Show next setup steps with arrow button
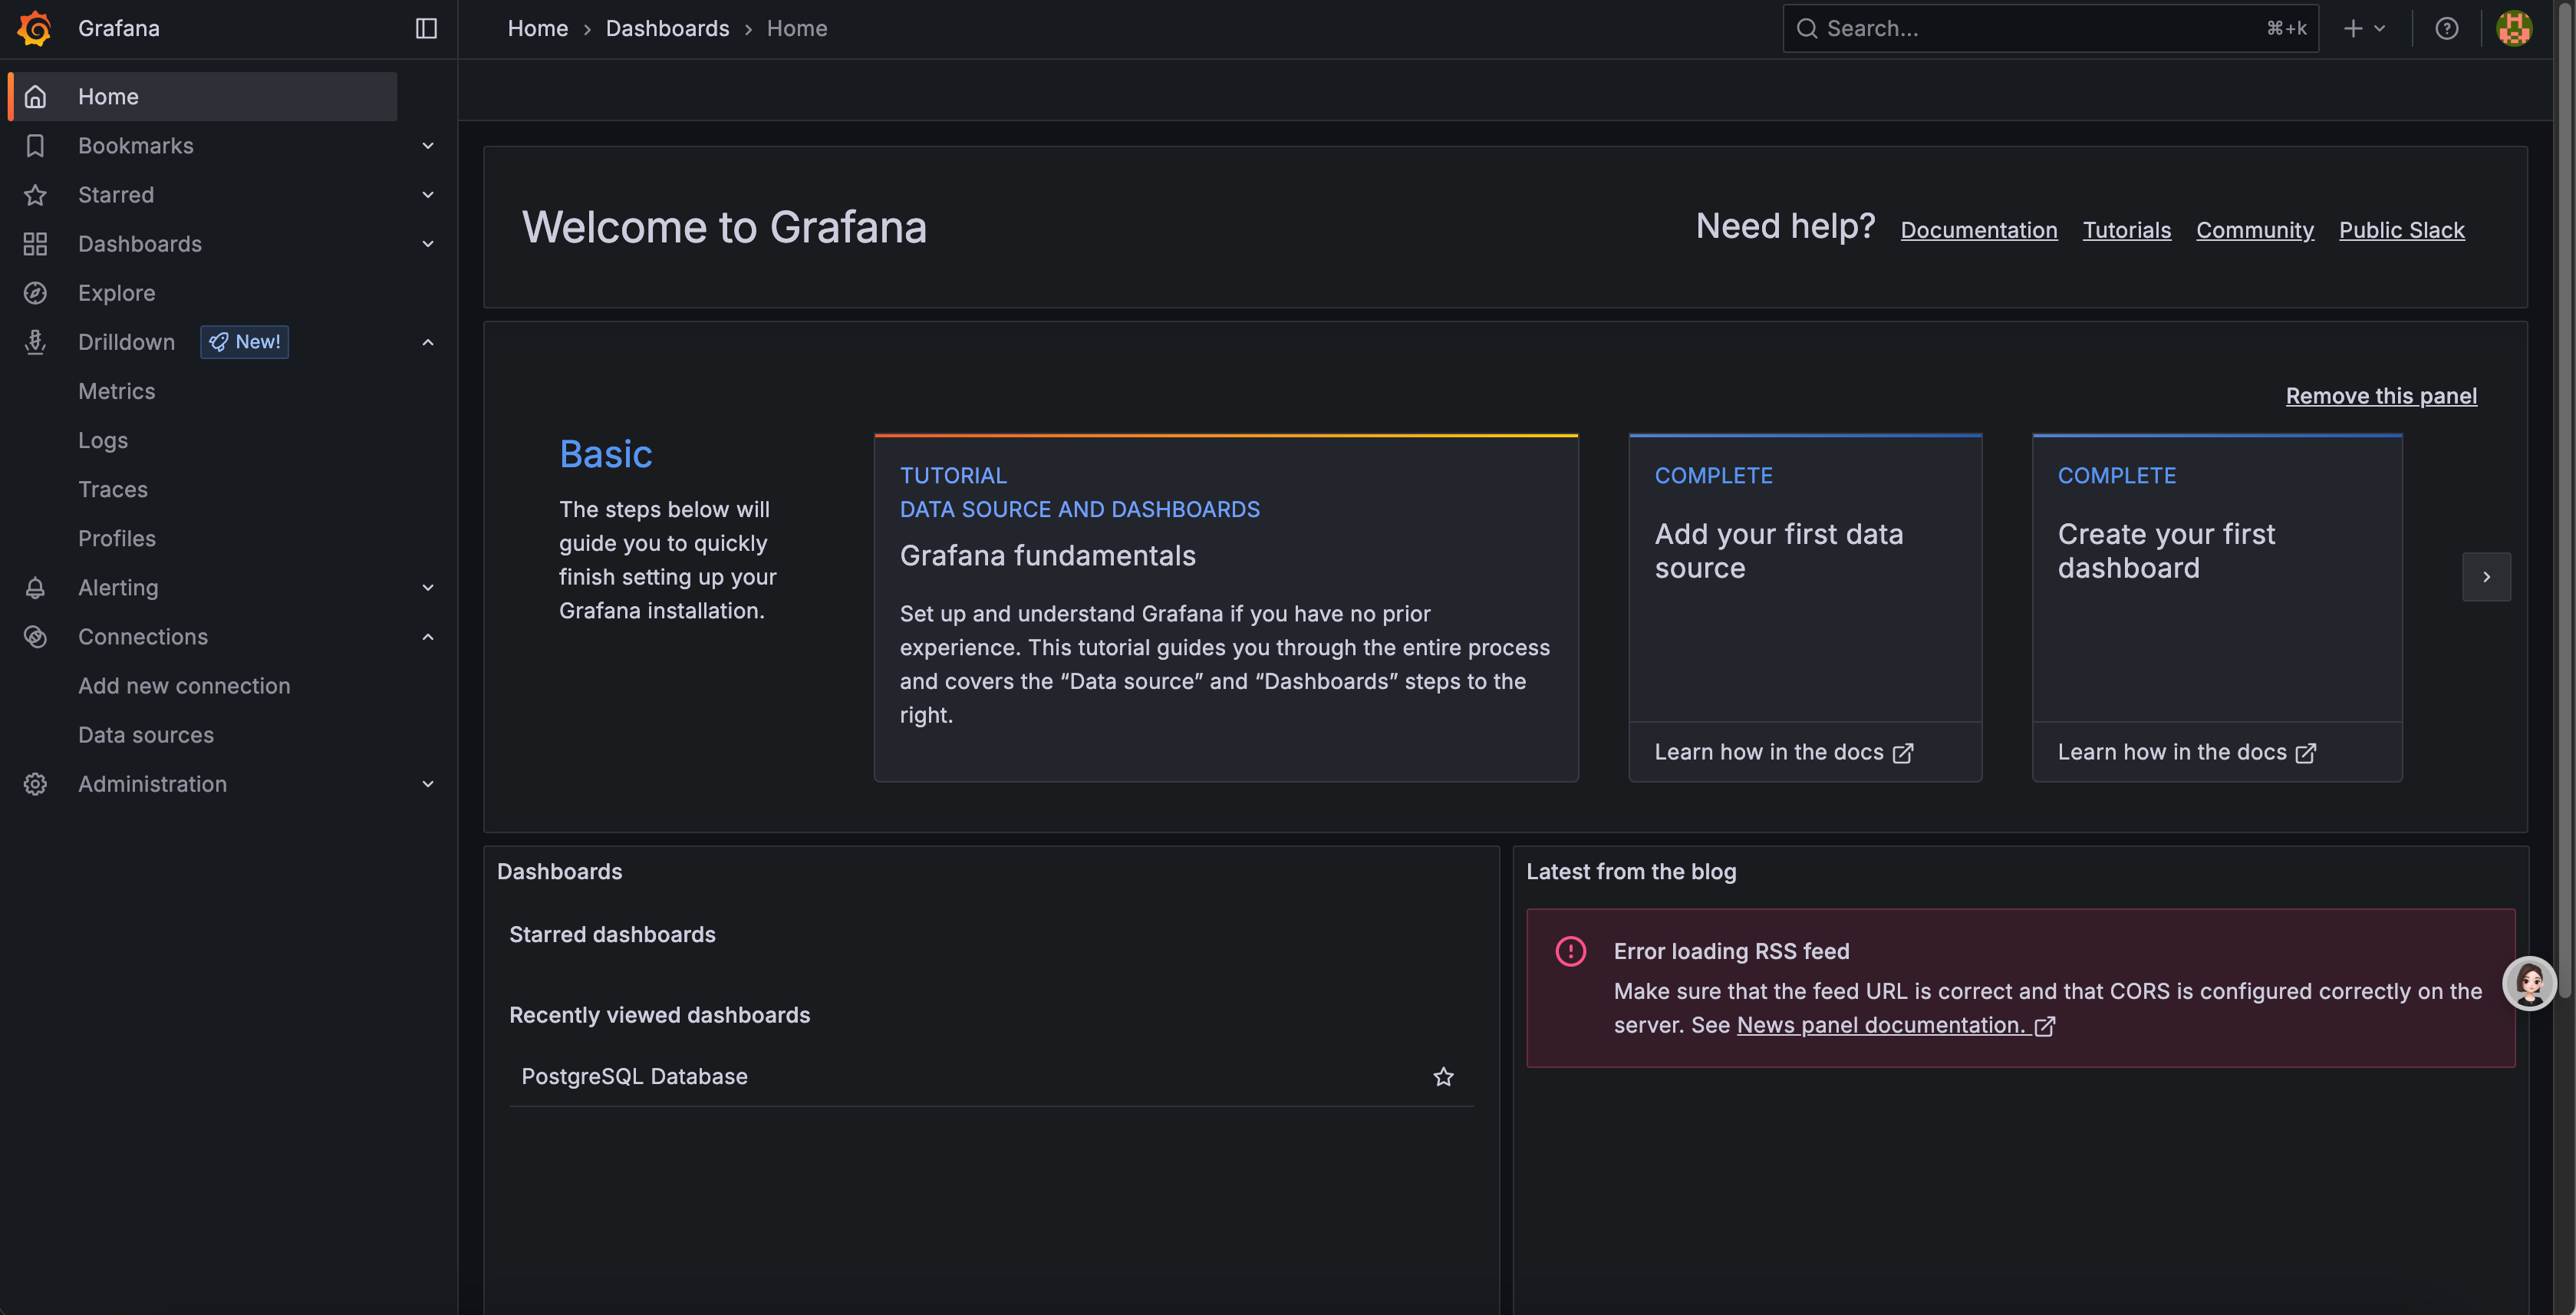2576x1315 pixels. tap(2486, 577)
